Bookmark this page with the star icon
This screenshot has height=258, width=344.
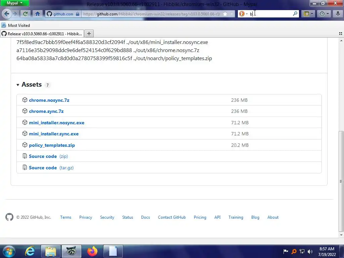pos(225,14)
